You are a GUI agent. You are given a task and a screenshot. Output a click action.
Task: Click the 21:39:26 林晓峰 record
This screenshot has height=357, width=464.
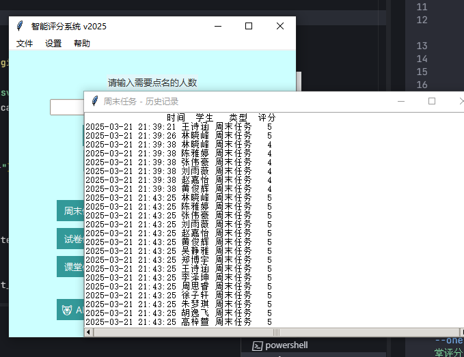point(178,136)
